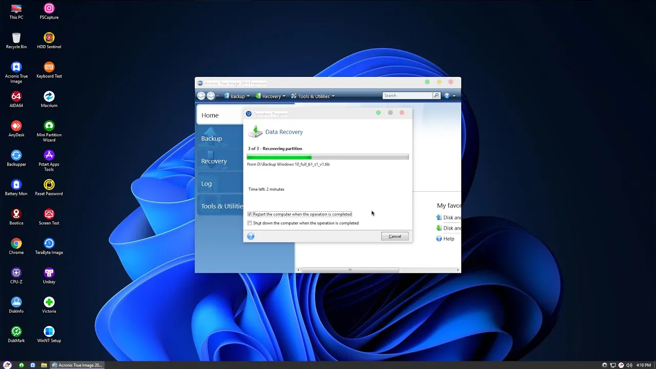Open Unikey desktop shortcut
This screenshot has width=656, height=369.
click(49, 276)
